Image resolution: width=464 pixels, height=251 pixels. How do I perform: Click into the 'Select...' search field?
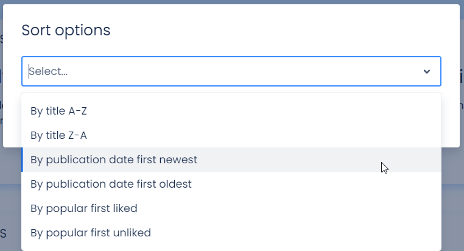(183, 72)
